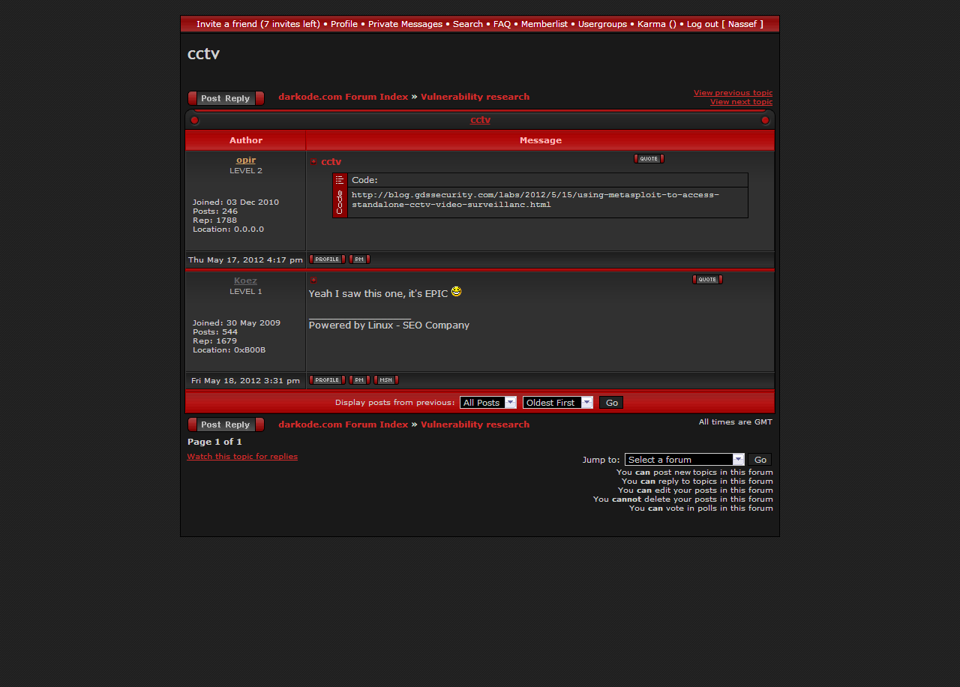The image size is (960, 687).
Task: Click the PM icon under Koez's post
Action: [x=359, y=380]
